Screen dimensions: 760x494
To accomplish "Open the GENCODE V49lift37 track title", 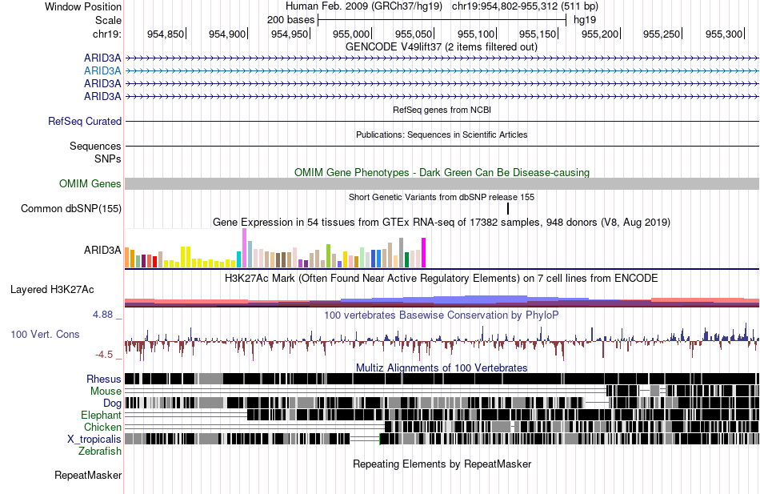I will point(442,47).
